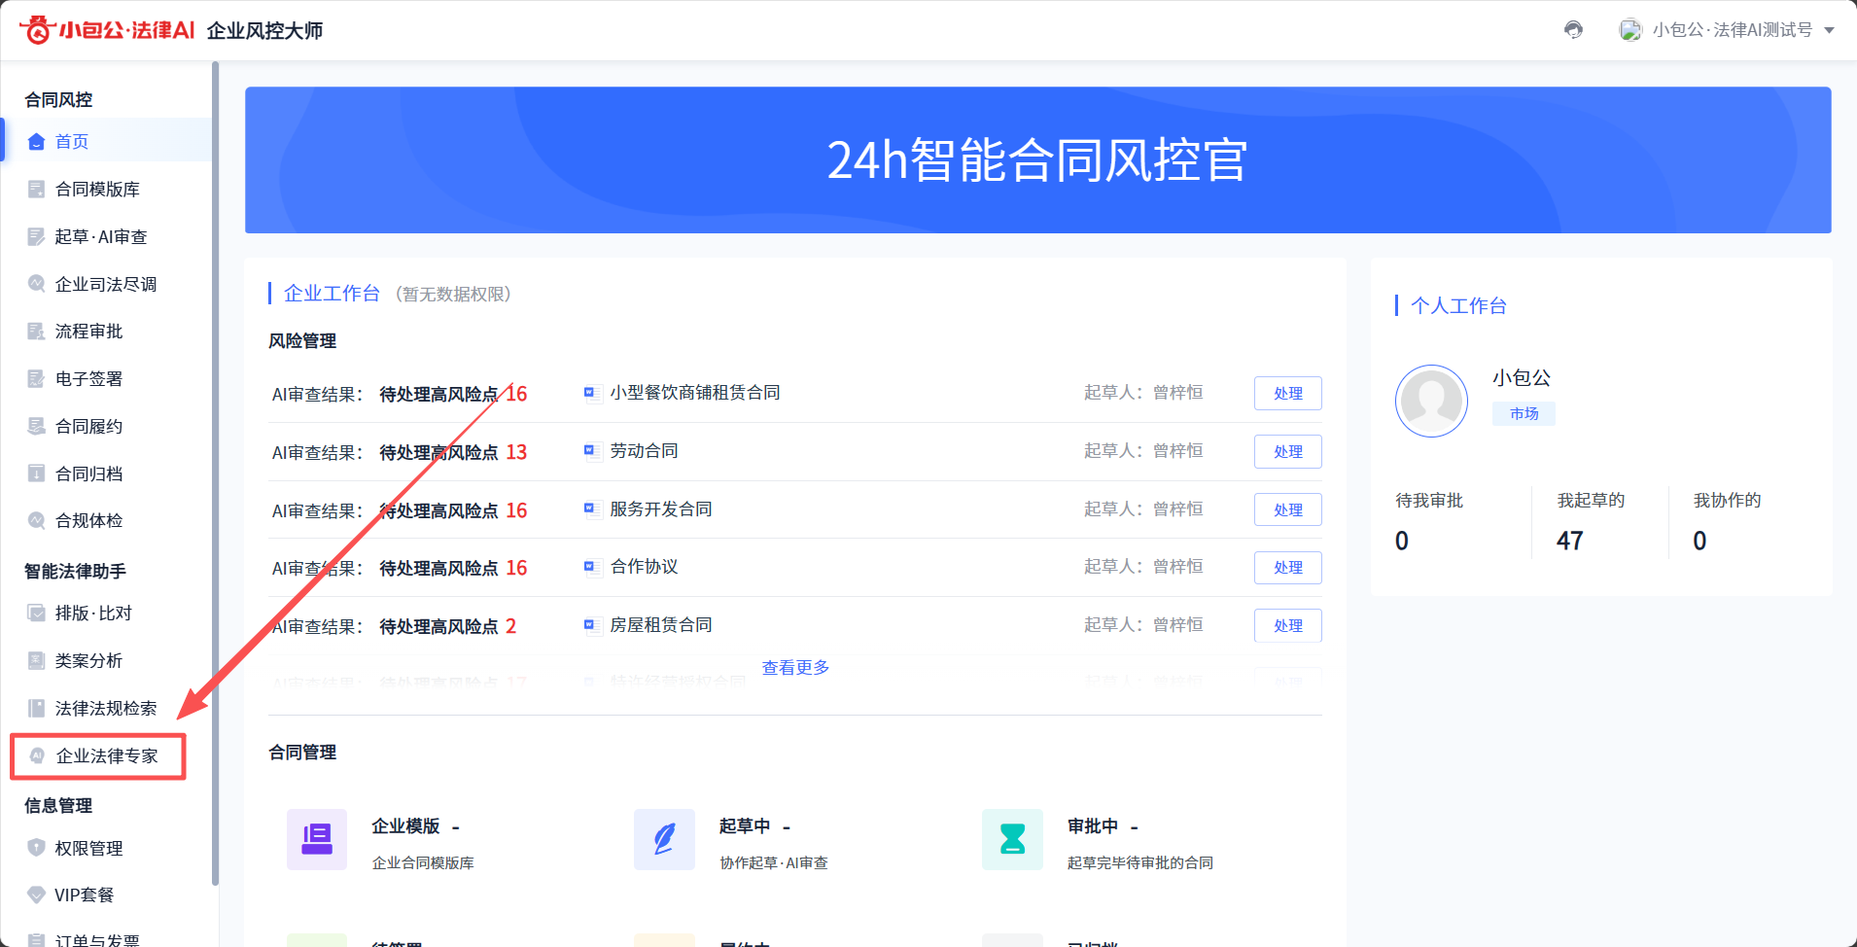Click the 合规体检 sidebar icon
This screenshot has height=947, width=1857.
tap(36, 521)
